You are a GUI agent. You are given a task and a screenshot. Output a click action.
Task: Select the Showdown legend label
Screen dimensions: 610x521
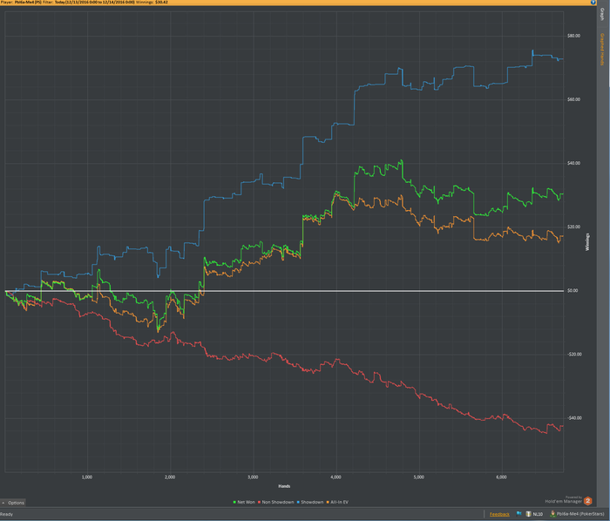[312, 503]
